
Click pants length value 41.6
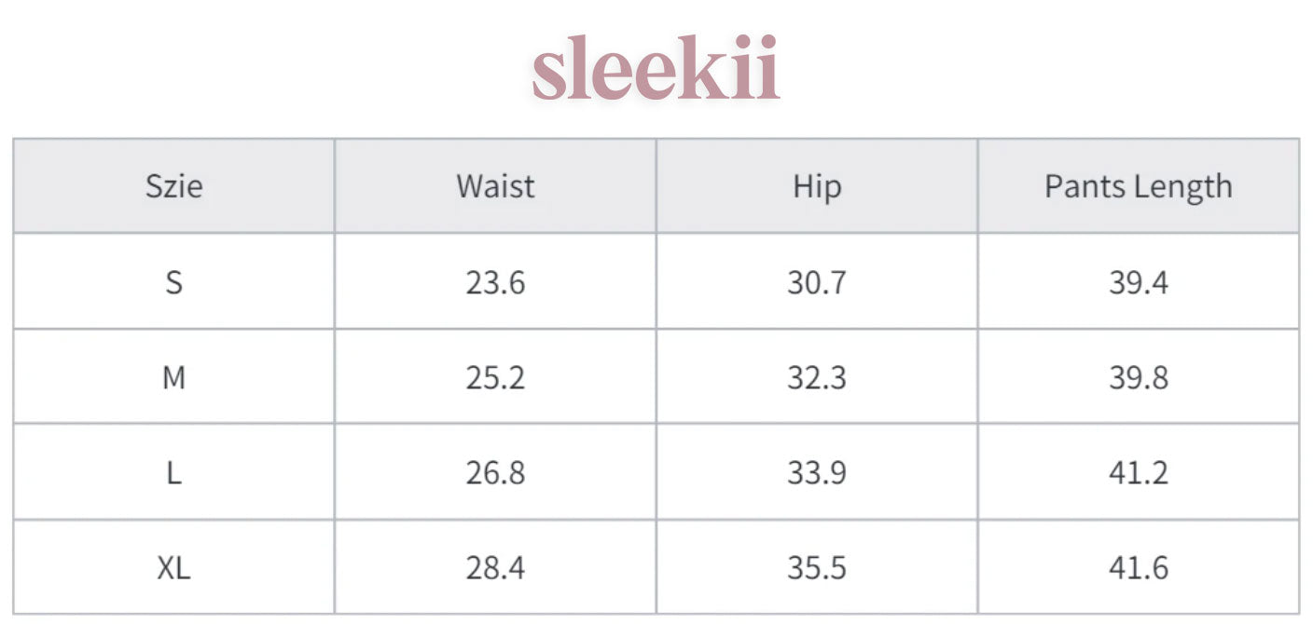[x=1138, y=567]
